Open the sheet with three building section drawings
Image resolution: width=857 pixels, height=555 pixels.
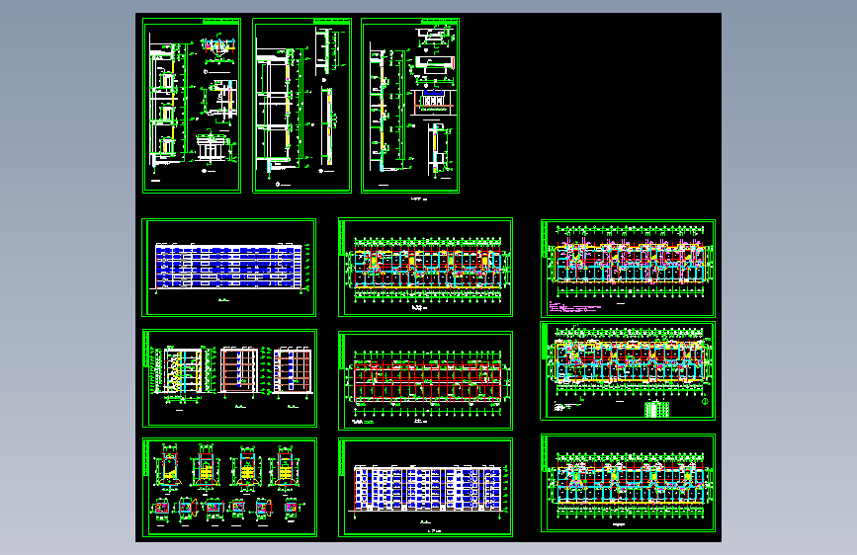click(229, 378)
